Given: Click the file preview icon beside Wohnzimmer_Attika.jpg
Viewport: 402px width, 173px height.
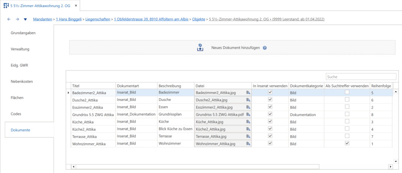Looking at the screenshot, I should click(x=248, y=144).
